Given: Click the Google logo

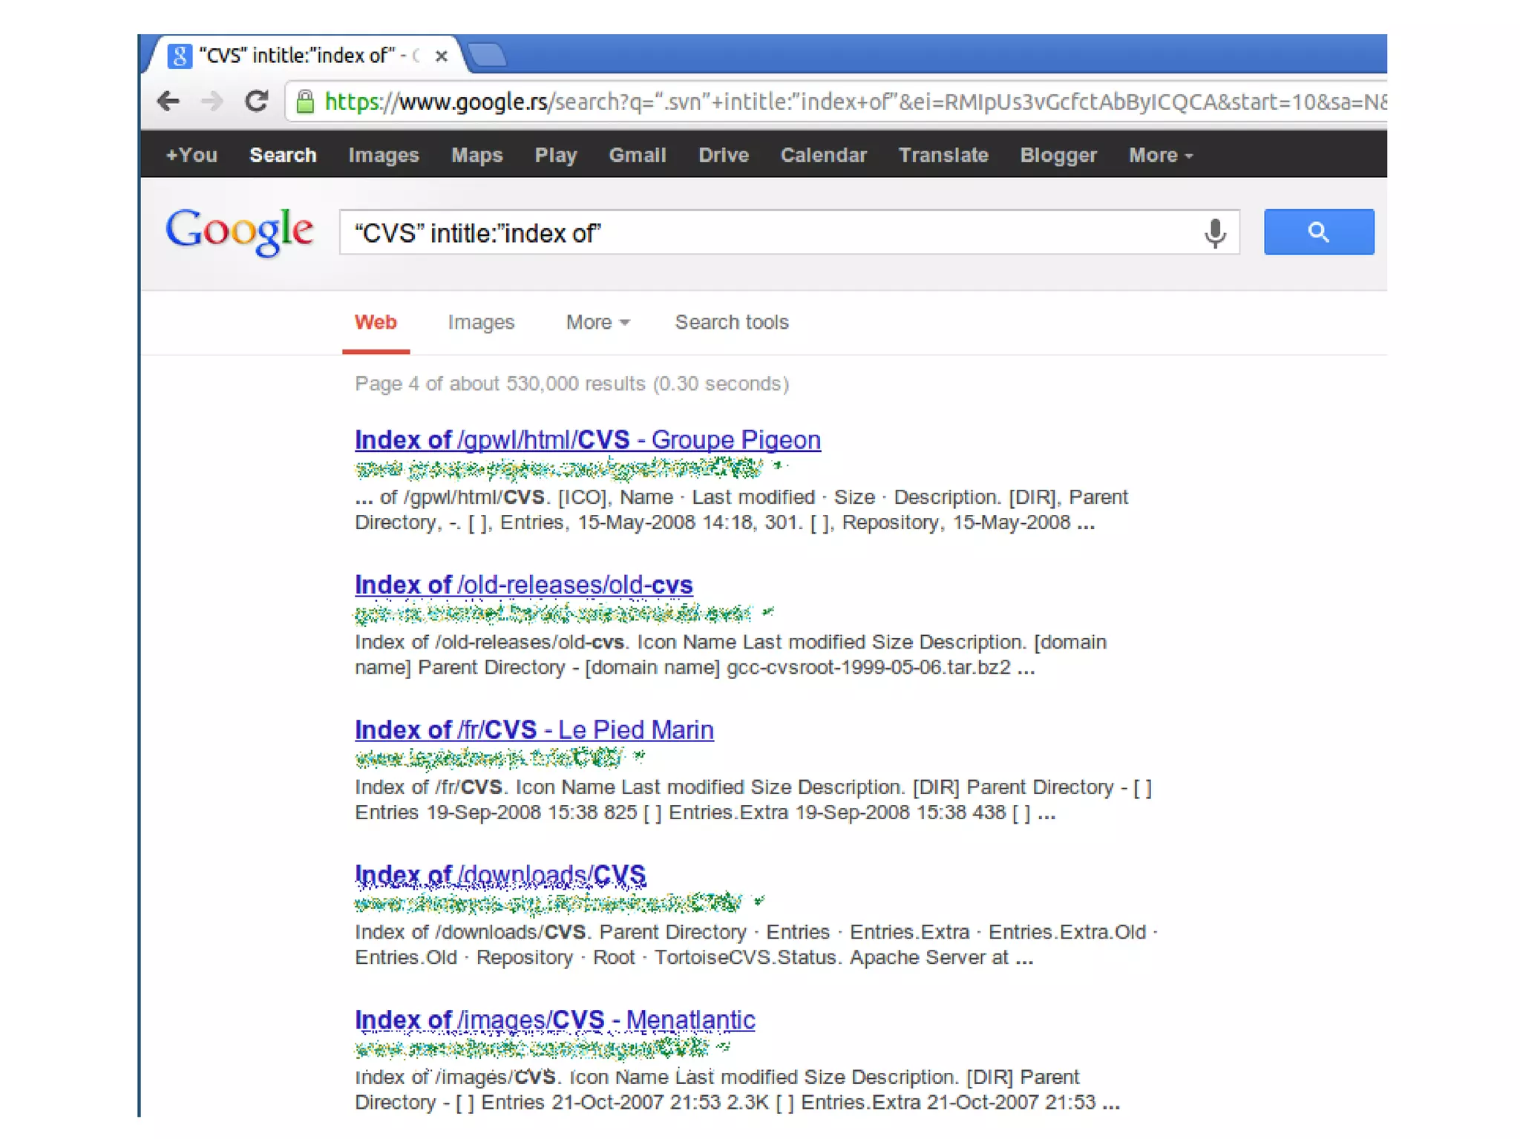Looking at the screenshot, I should pyautogui.click(x=239, y=232).
